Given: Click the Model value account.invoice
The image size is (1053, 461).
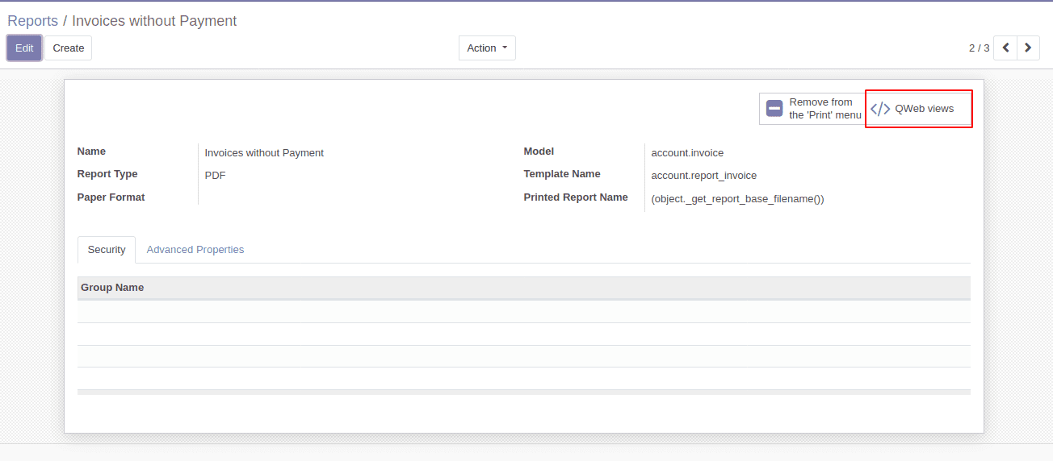Looking at the screenshot, I should pyautogui.click(x=687, y=153).
